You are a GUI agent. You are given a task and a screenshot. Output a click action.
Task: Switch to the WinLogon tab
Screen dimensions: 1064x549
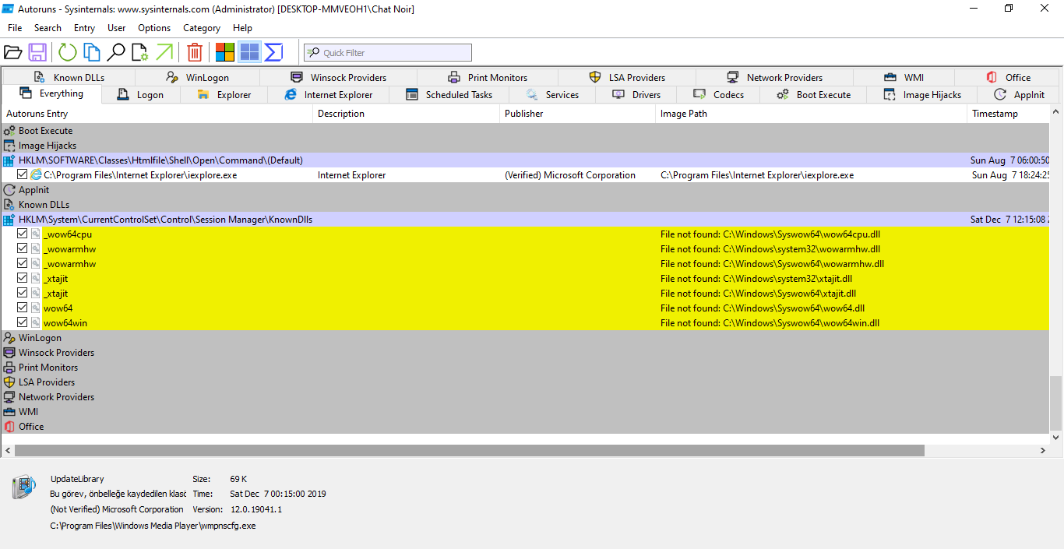point(198,77)
